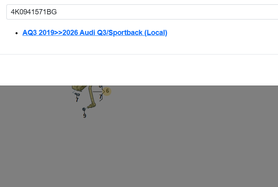Select part number 7 beside the bracket
Viewport: 278px width, 187px height.
click(x=101, y=97)
